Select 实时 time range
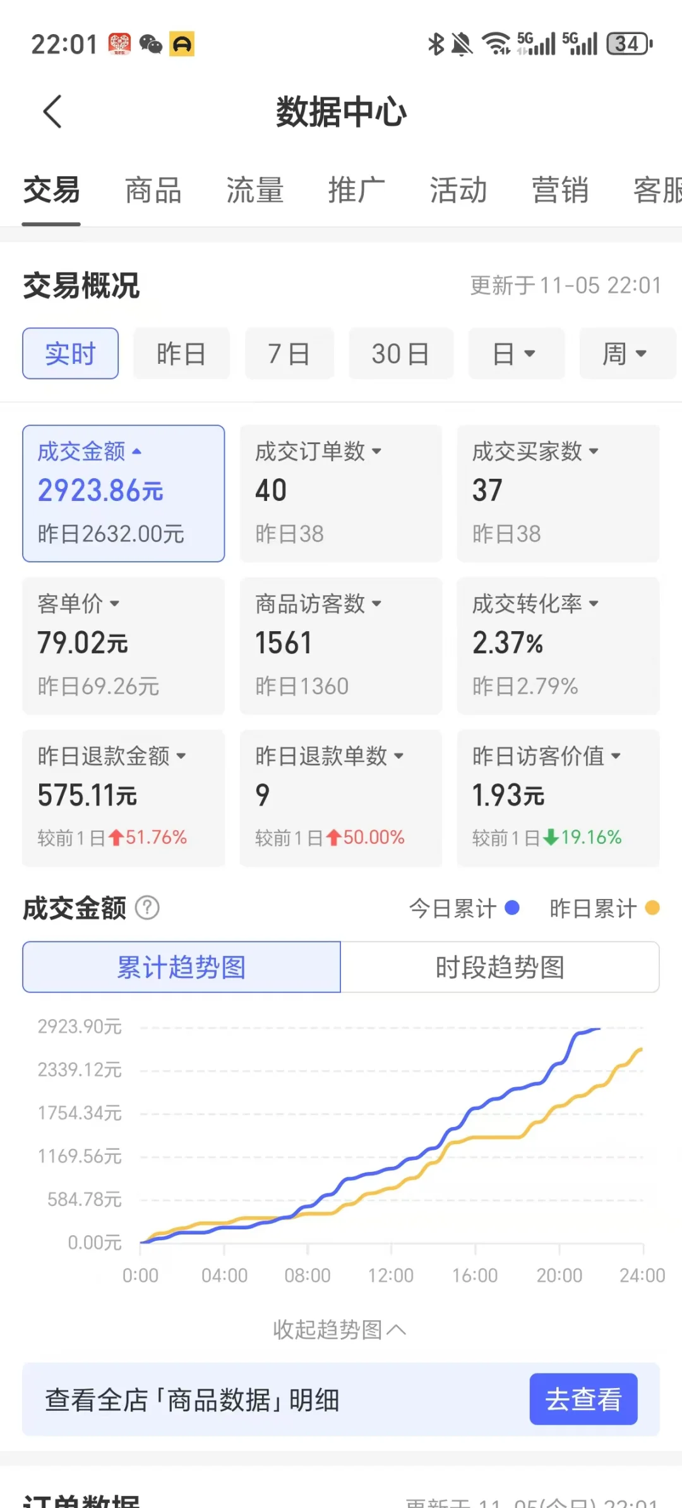 click(70, 353)
